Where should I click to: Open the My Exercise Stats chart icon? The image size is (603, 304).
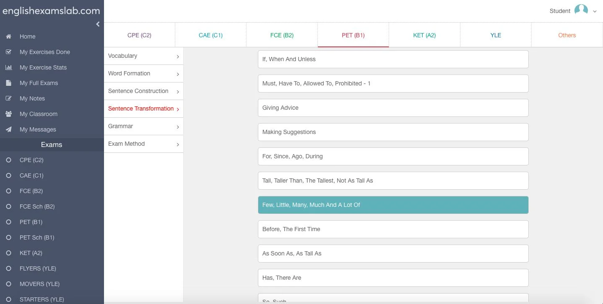tap(8, 67)
